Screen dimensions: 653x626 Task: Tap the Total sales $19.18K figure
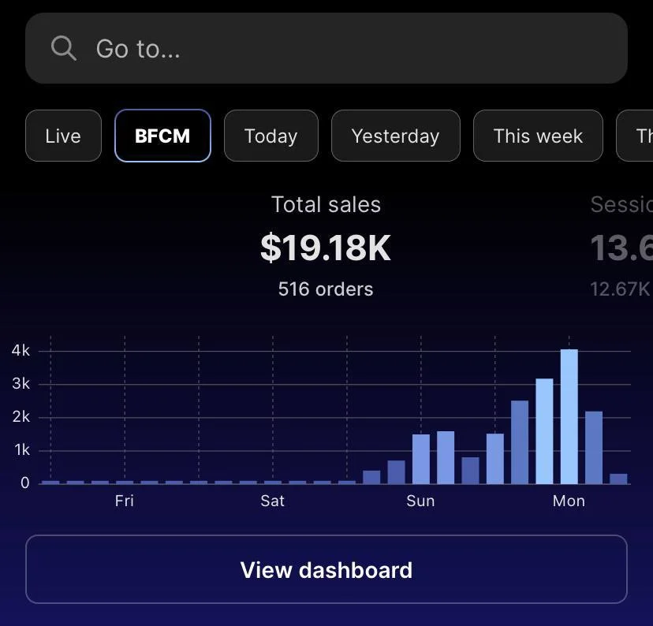click(x=326, y=248)
